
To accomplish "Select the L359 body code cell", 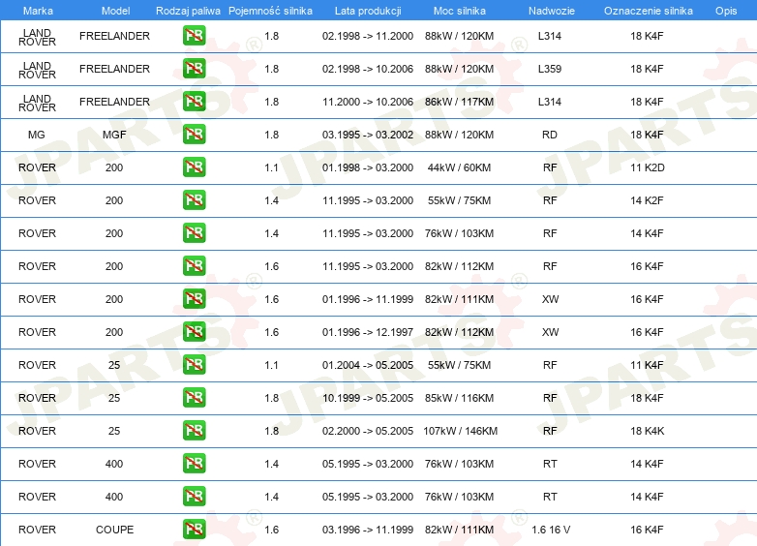I will pos(550,69).
